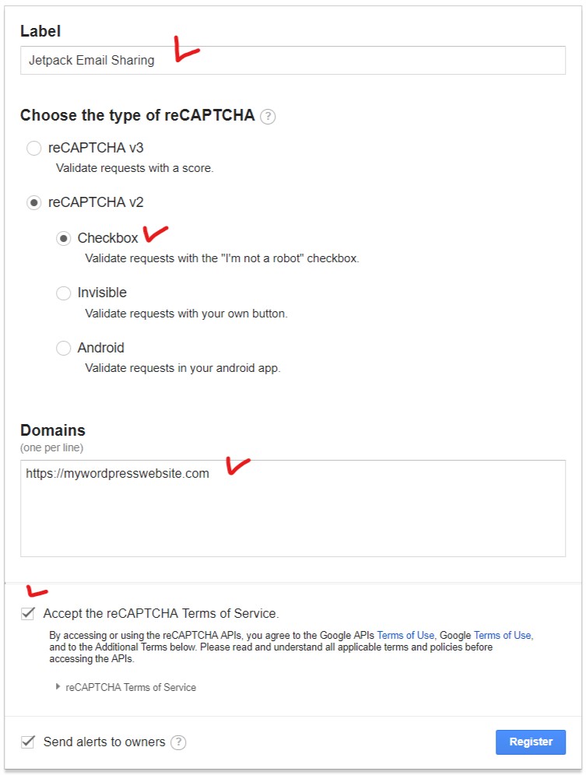Click the Android option label
The height and width of the screenshot is (775, 586).
(100, 348)
